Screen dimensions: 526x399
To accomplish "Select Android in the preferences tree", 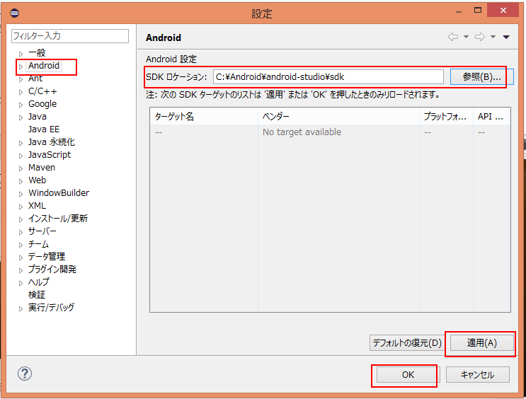I will pos(44,66).
